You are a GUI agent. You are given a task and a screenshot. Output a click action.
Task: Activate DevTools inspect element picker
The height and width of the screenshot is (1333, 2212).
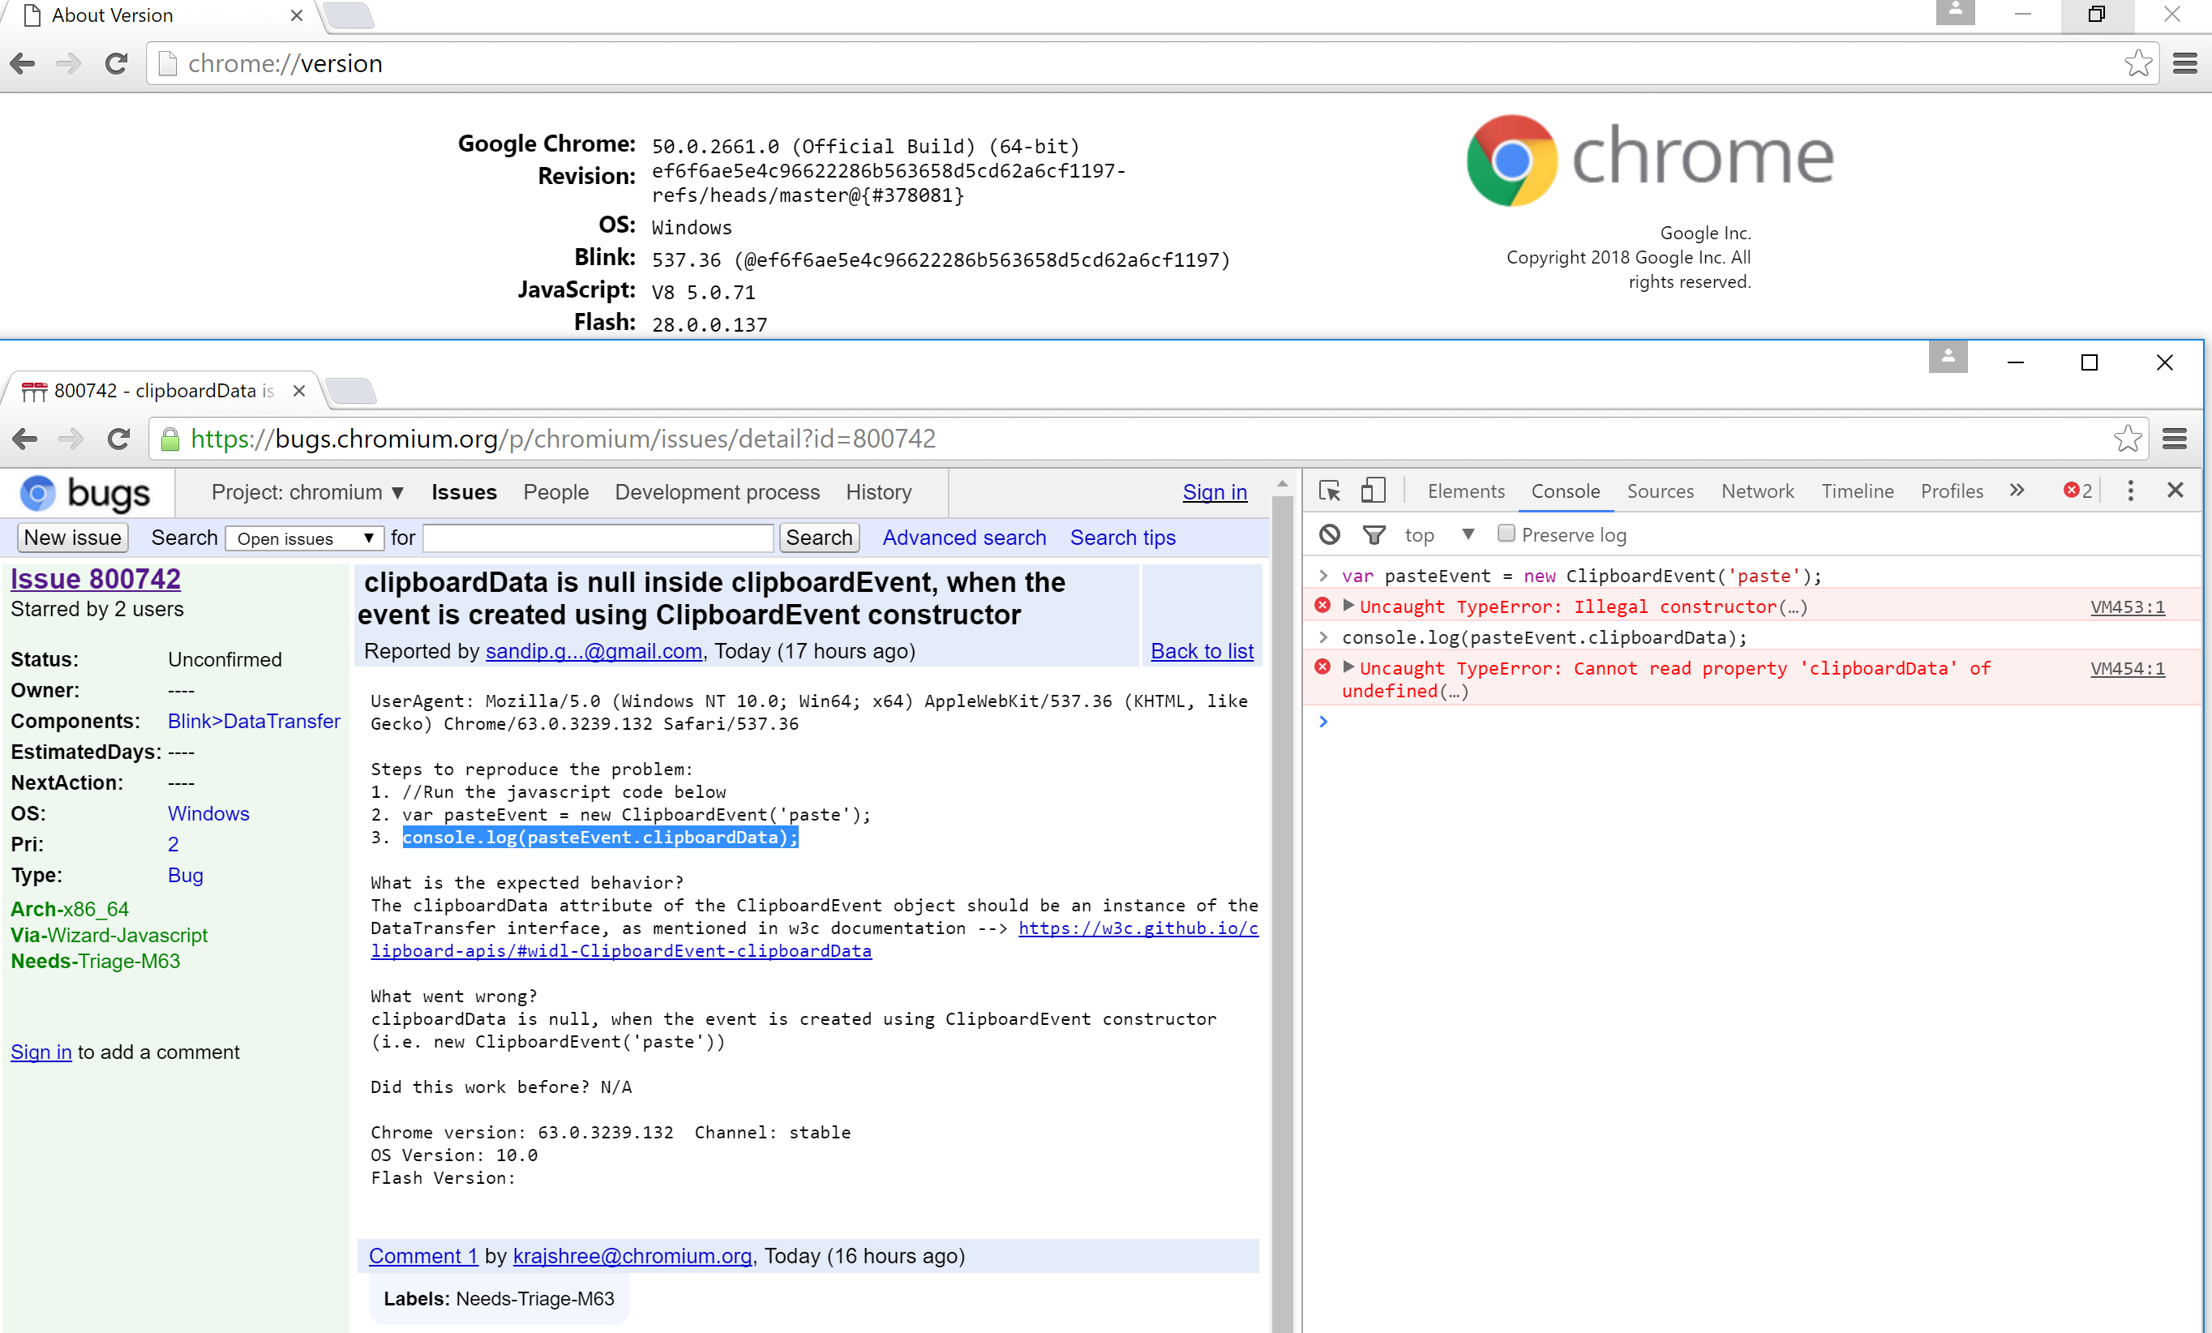pyautogui.click(x=1330, y=491)
